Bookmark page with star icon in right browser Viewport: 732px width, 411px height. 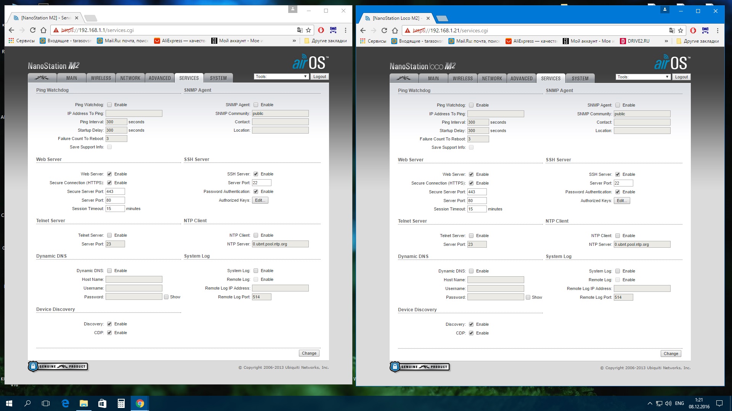click(x=681, y=30)
